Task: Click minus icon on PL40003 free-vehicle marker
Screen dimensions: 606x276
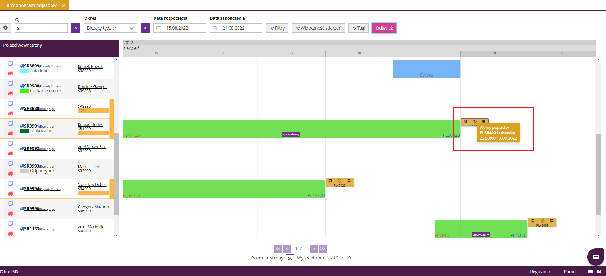Action: pyautogui.click(x=552, y=221)
